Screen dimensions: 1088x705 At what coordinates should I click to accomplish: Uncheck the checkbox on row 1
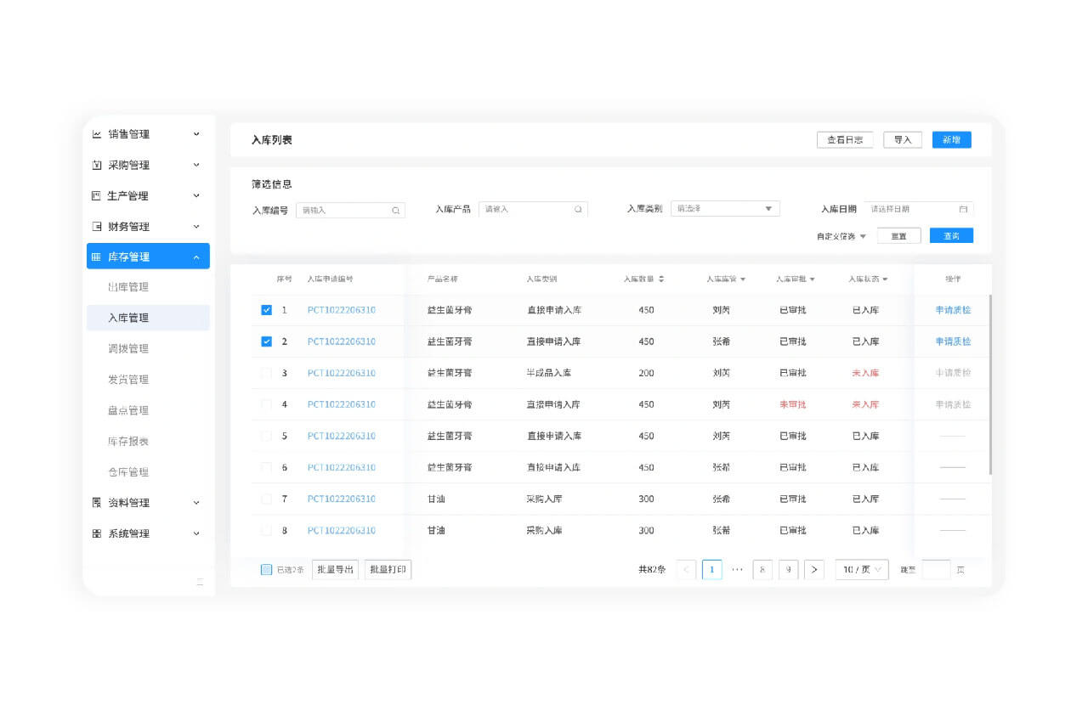[267, 310]
